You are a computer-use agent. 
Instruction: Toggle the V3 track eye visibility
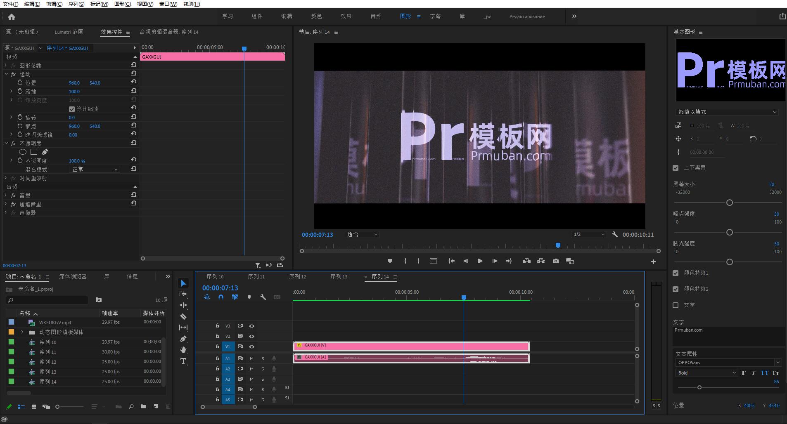(x=251, y=326)
